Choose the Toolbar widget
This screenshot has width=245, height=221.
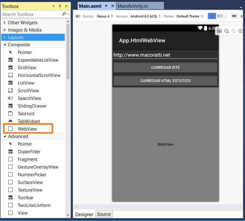tap(26, 197)
